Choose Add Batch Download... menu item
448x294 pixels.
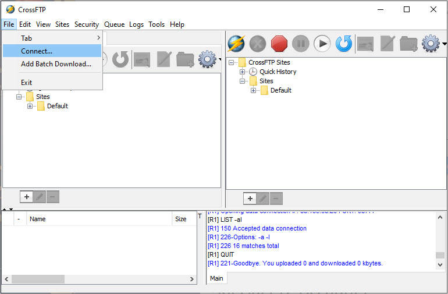pos(52,64)
